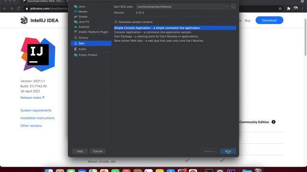This screenshot has height=172, width=307.
Task: Click the webpage vertical scrollbar
Action: pos(305,37)
